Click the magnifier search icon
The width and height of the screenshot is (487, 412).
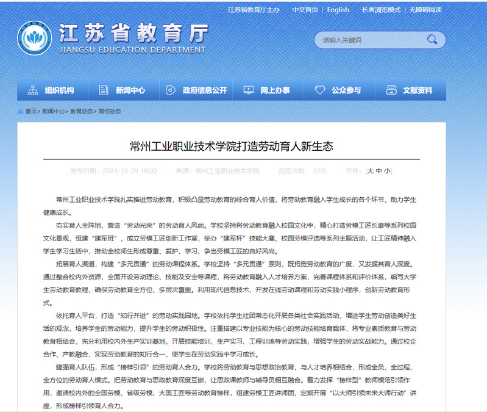(x=432, y=40)
